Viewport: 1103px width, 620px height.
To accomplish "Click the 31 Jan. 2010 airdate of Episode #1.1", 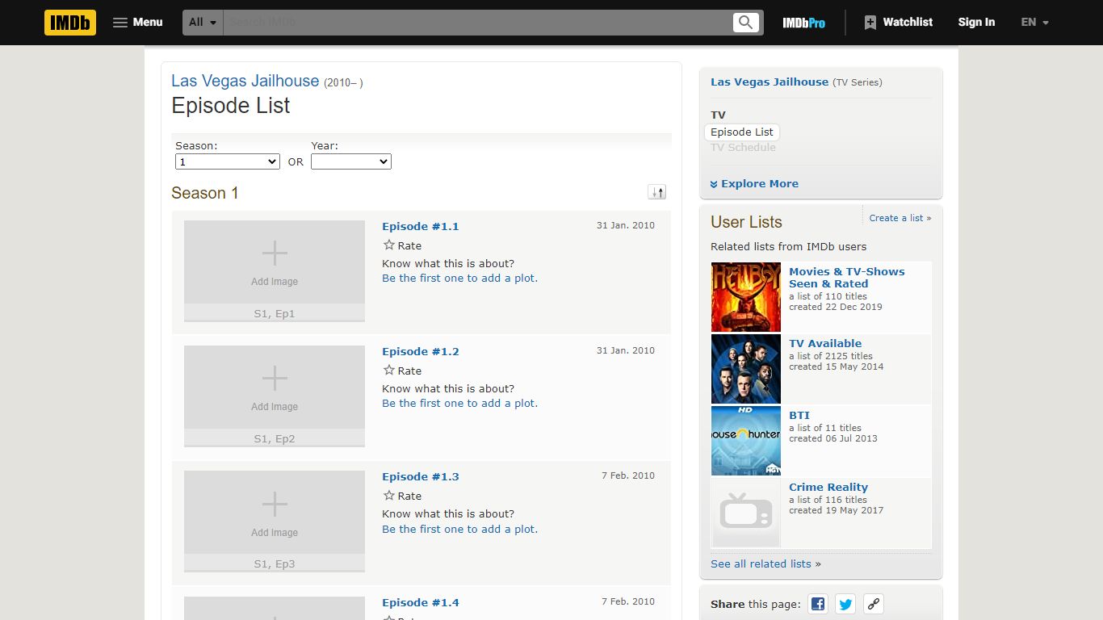I will tap(626, 225).
